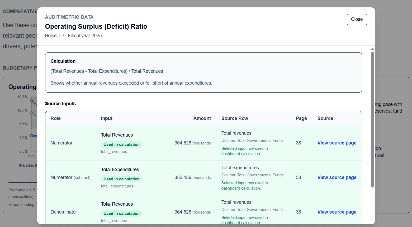Click the calculation formula text

click(x=107, y=71)
